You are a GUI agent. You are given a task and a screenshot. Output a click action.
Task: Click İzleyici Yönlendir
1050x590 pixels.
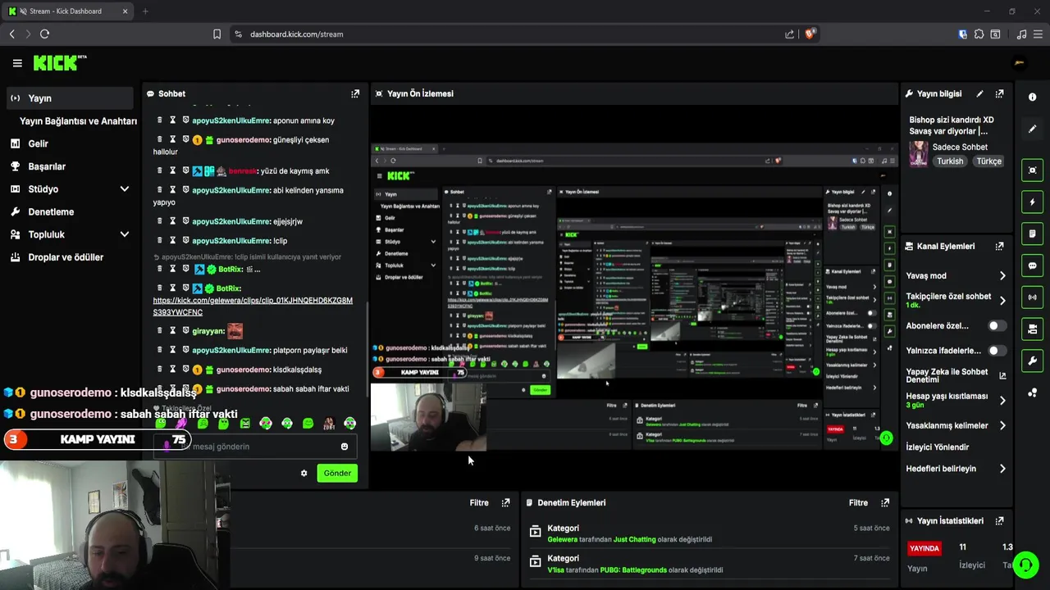(x=938, y=447)
